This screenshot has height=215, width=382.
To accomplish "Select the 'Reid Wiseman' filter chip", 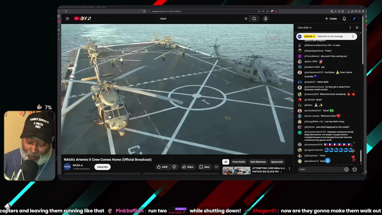I will [258, 162].
